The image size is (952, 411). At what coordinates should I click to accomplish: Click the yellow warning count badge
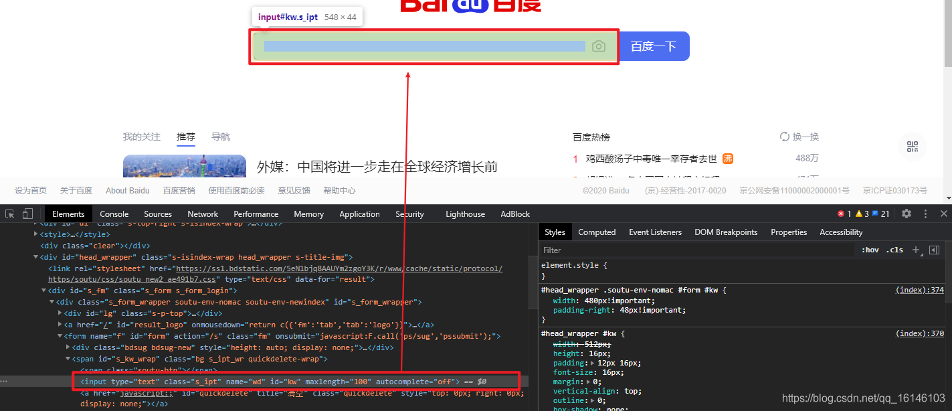coord(862,214)
